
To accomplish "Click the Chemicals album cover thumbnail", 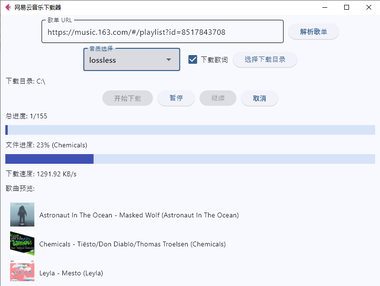I will [22, 243].
